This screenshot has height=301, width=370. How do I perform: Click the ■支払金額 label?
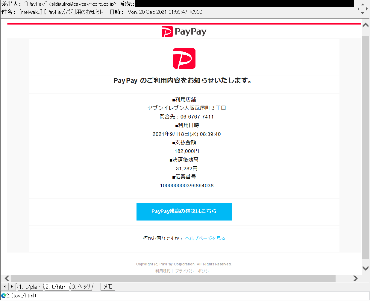pos(184,142)
